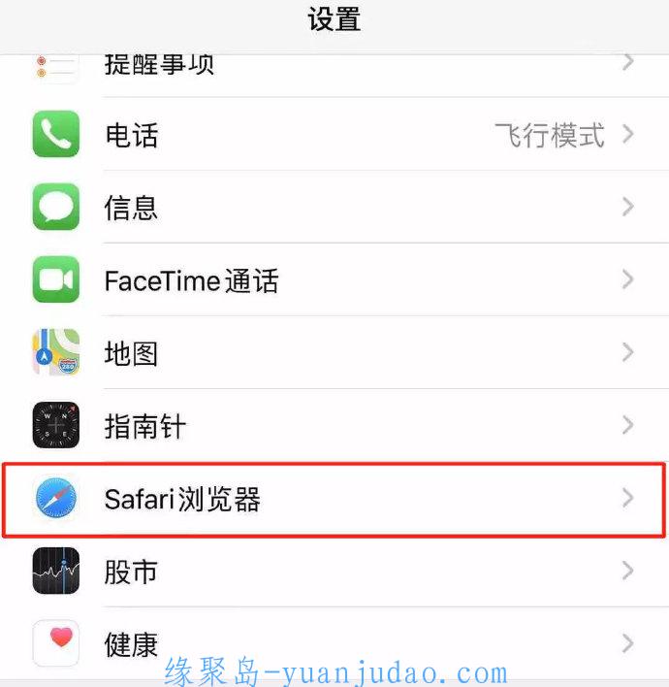This screenshot has height=687, width=669.
Task: Tap the Compass app icon
Action: pyautogui.click(x=56, y=425)
